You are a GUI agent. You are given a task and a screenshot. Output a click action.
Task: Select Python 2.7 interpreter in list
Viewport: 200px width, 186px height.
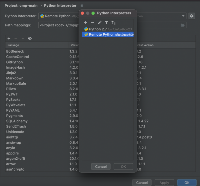[108, 29]
